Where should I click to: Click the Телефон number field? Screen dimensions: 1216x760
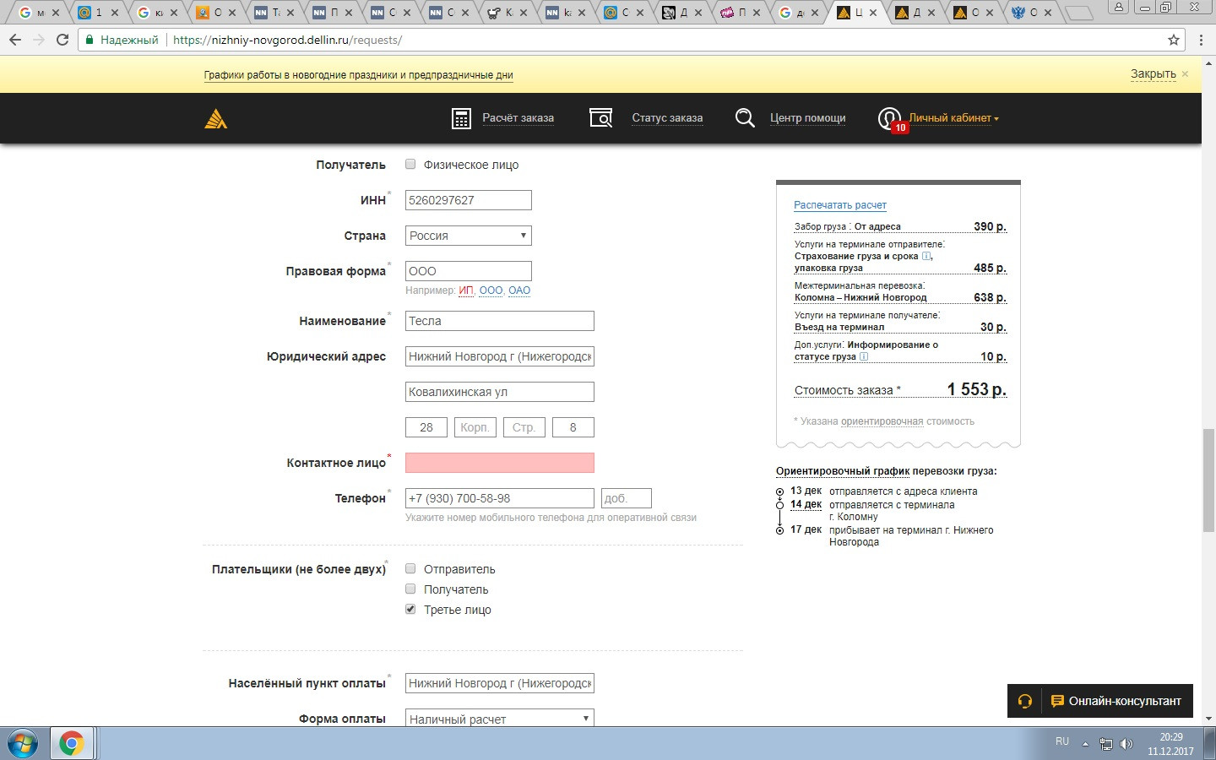[500, 498]
